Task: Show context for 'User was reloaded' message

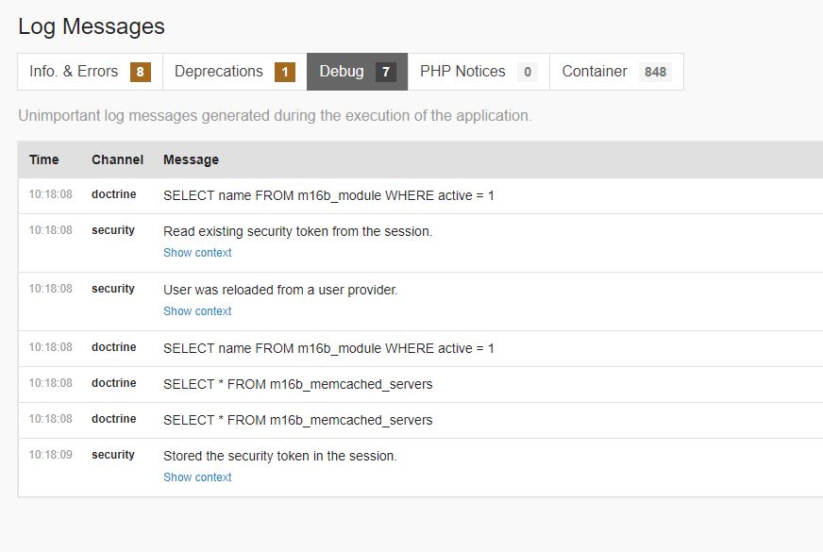Action: pyautogui.click(x=197, y=311)
